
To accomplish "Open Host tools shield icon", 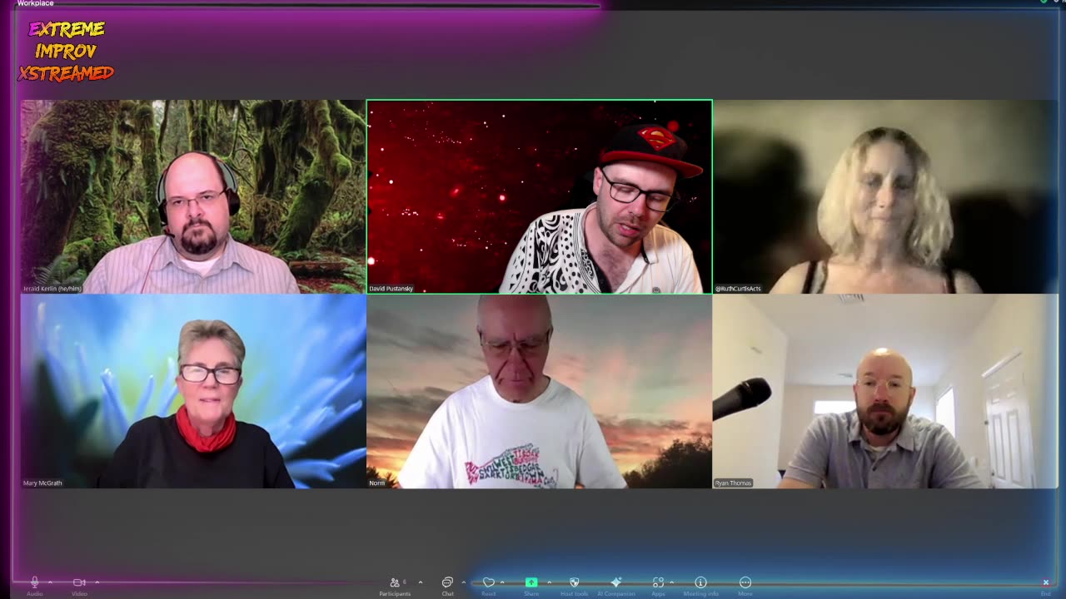I will (x=574, y=586).
